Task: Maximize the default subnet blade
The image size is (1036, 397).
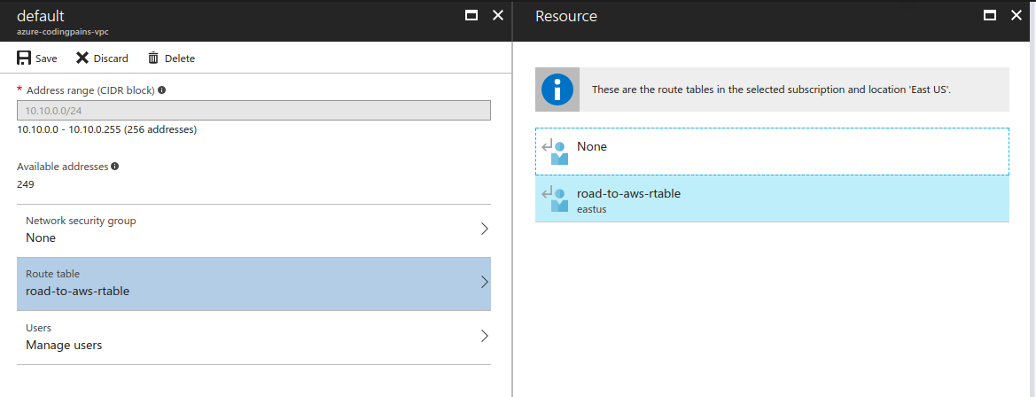Action: coord(471,15)
